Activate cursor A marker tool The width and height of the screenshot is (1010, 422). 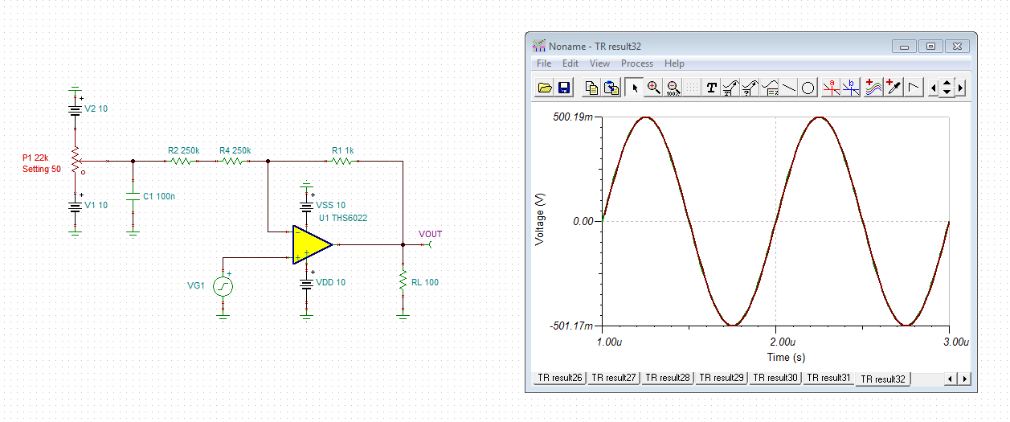click(831, 88)
